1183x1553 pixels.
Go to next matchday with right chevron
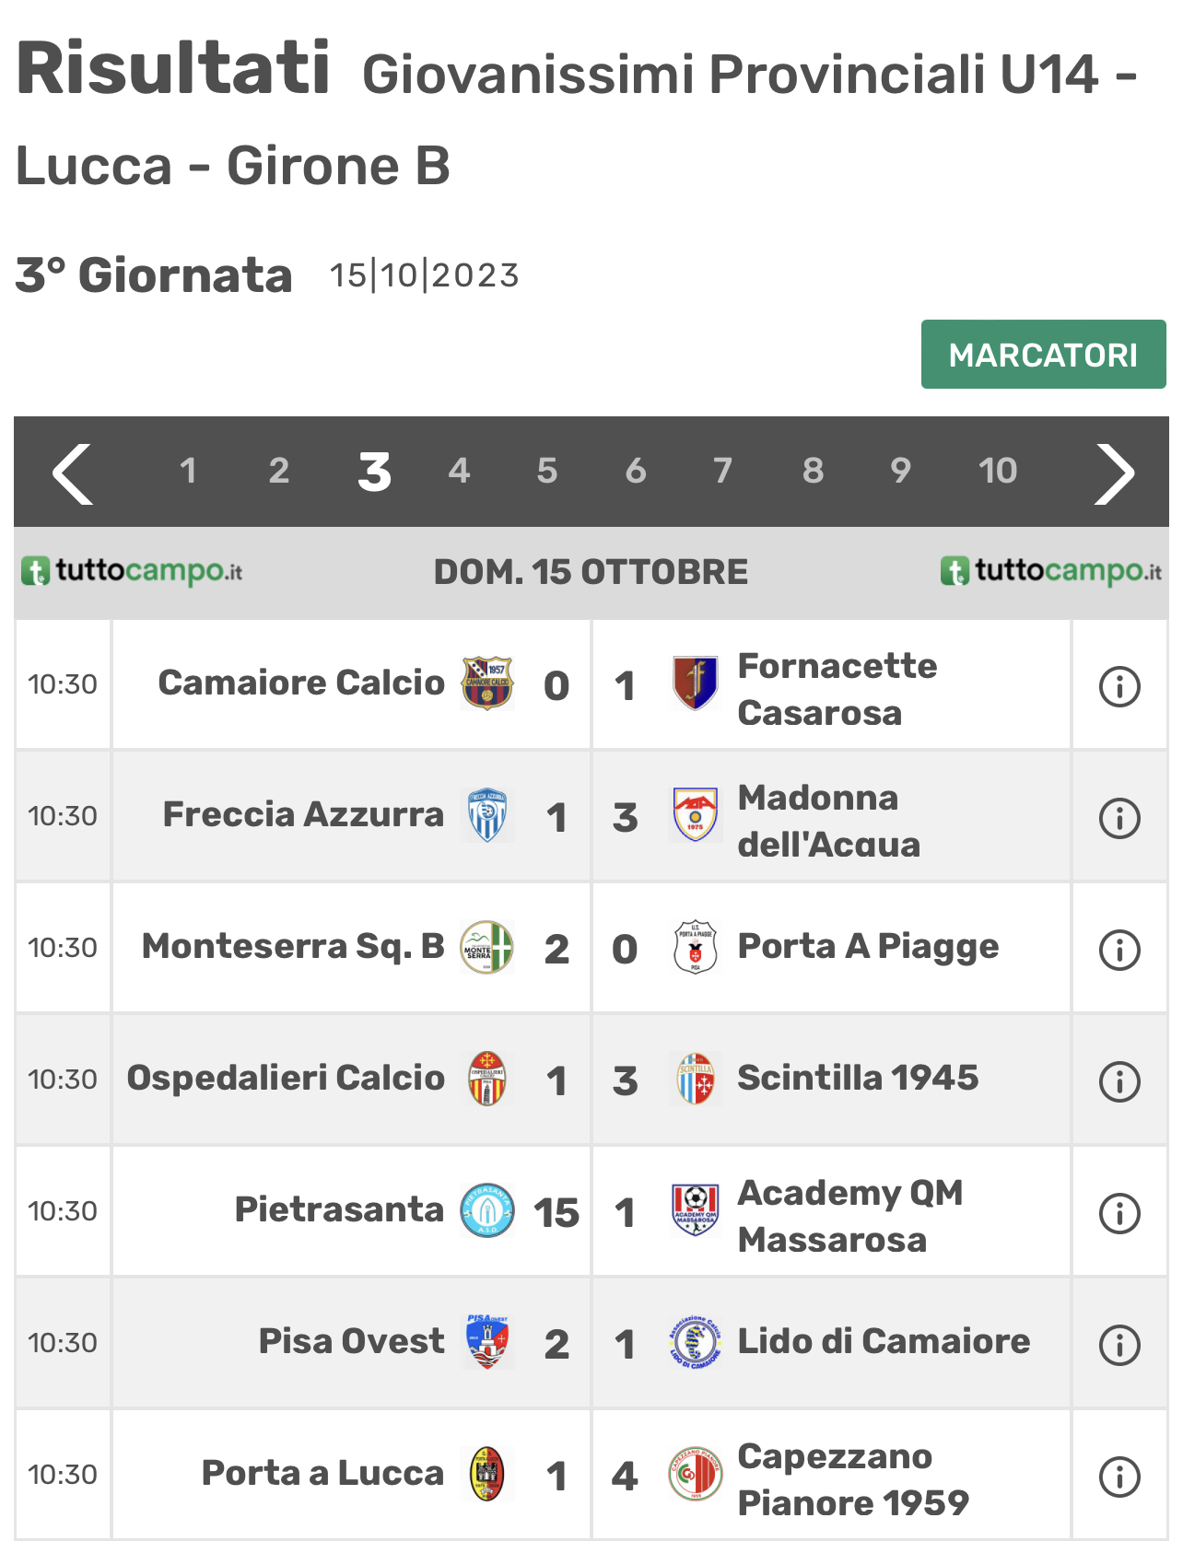click(x=1114, y=473)
